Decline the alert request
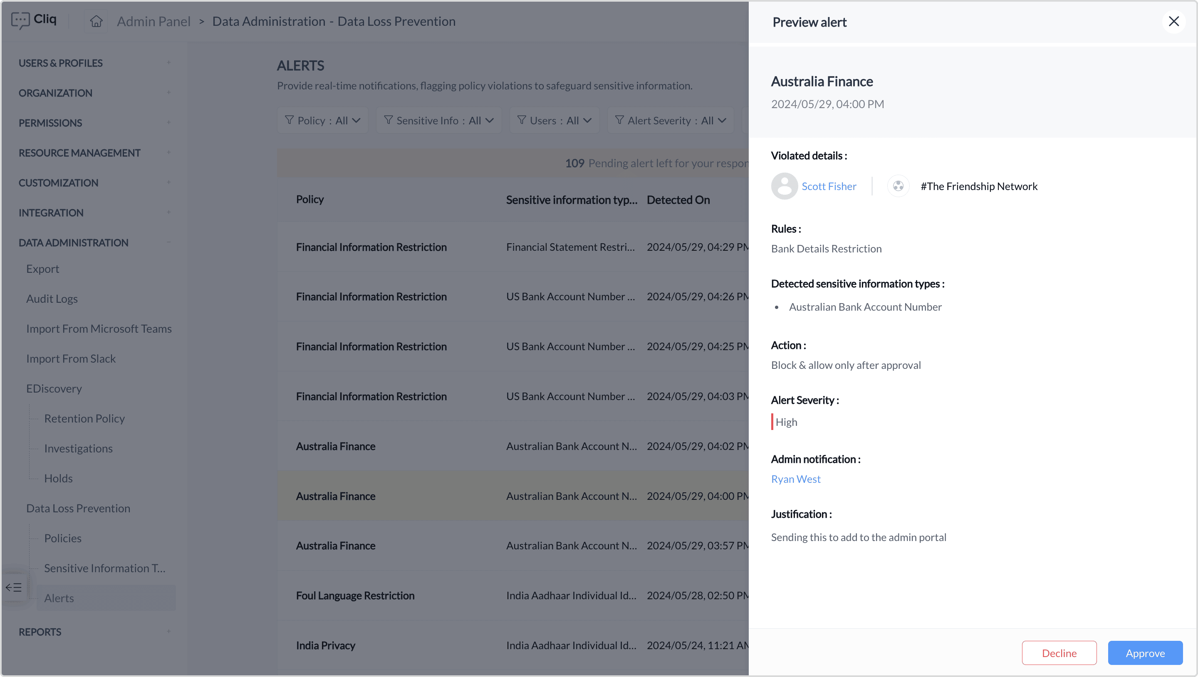The height and width of the screenshot is (677, 1198). [x=1059, y=653]
